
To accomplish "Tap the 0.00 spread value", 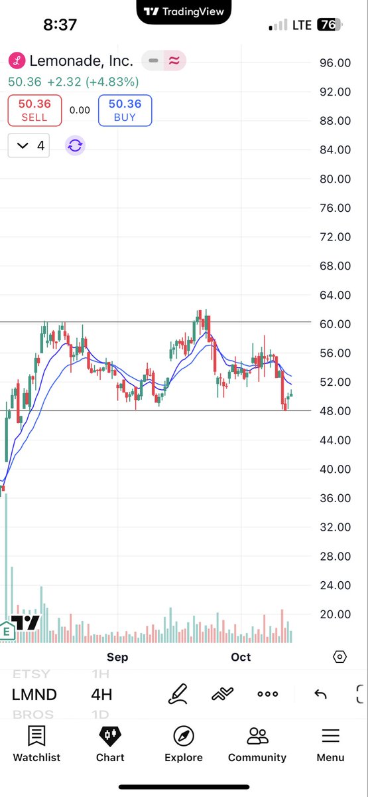I will [x=80, y=110].
